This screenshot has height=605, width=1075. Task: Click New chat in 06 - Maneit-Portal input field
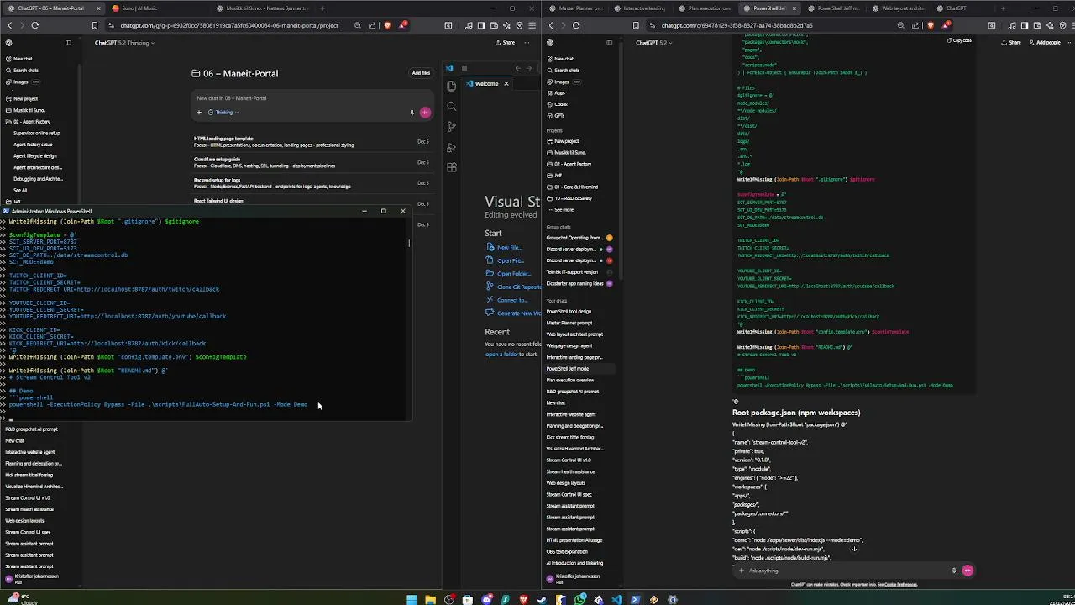[311, 98]
